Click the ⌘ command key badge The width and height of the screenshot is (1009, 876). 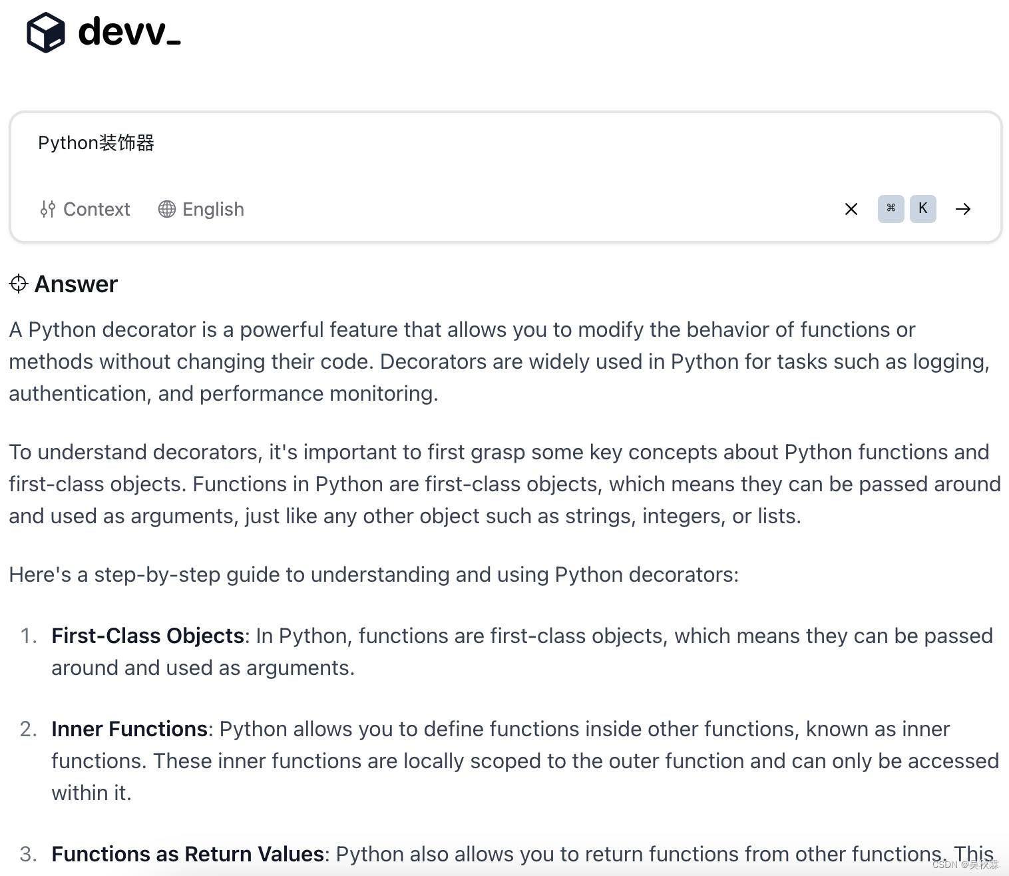tap(891, 208)
